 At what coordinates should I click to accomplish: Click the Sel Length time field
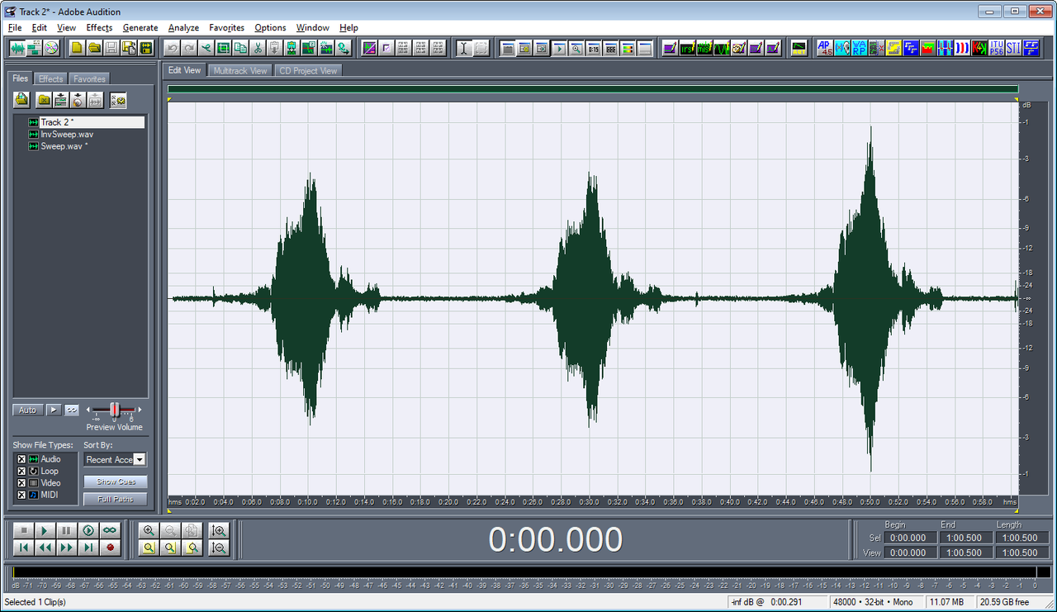1021,538
